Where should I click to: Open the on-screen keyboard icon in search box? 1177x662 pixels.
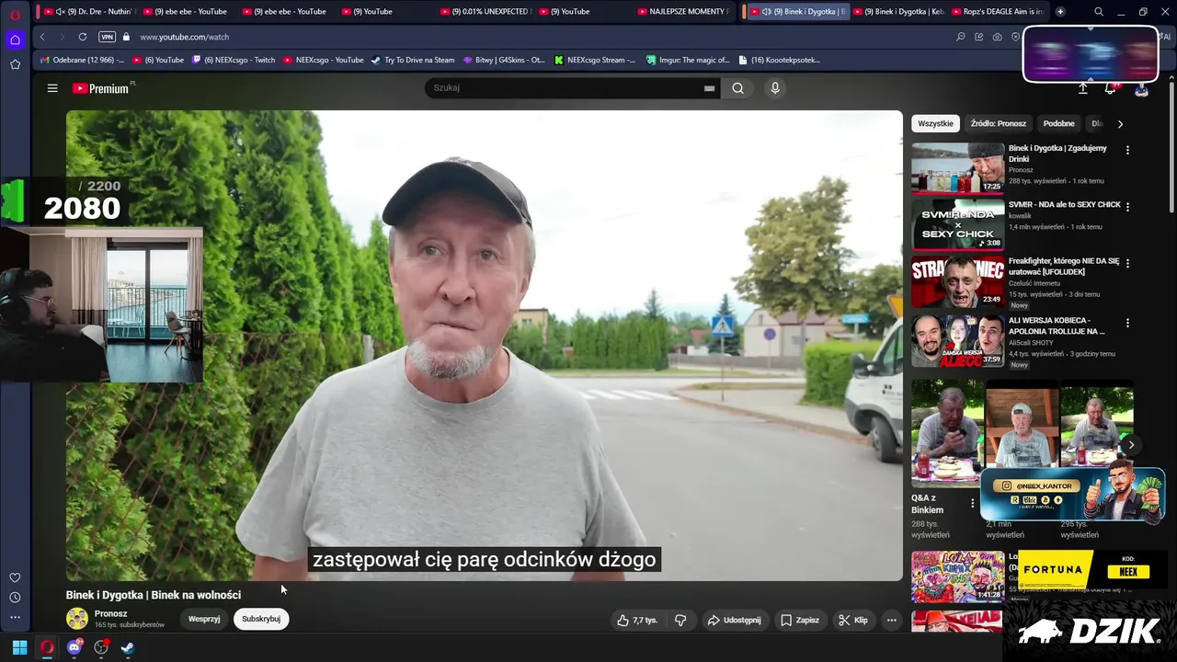coord(709,88)
